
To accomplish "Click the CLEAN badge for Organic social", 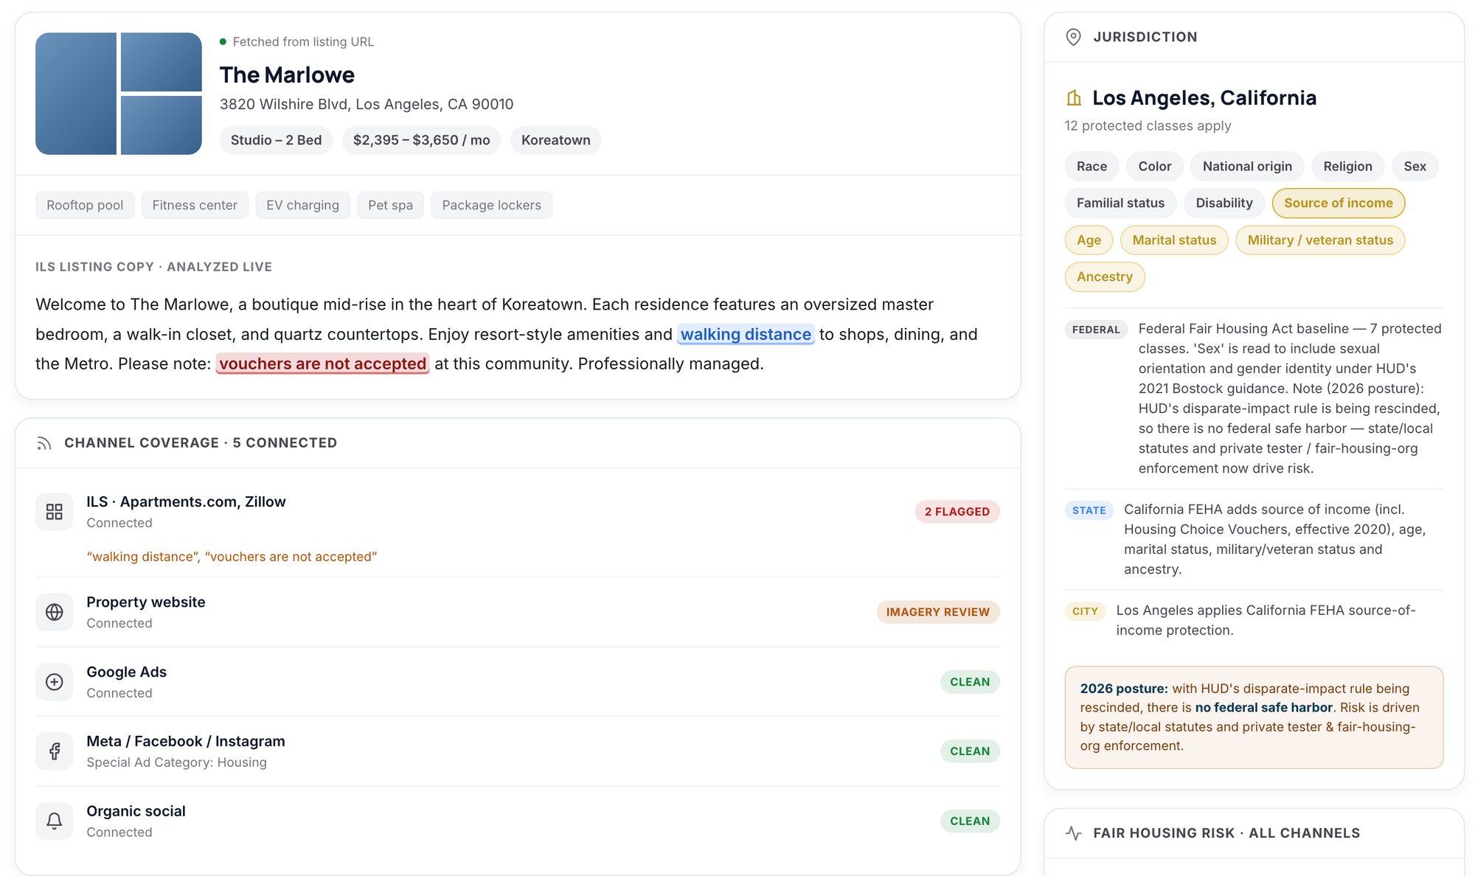I will [x=970, y=821].
